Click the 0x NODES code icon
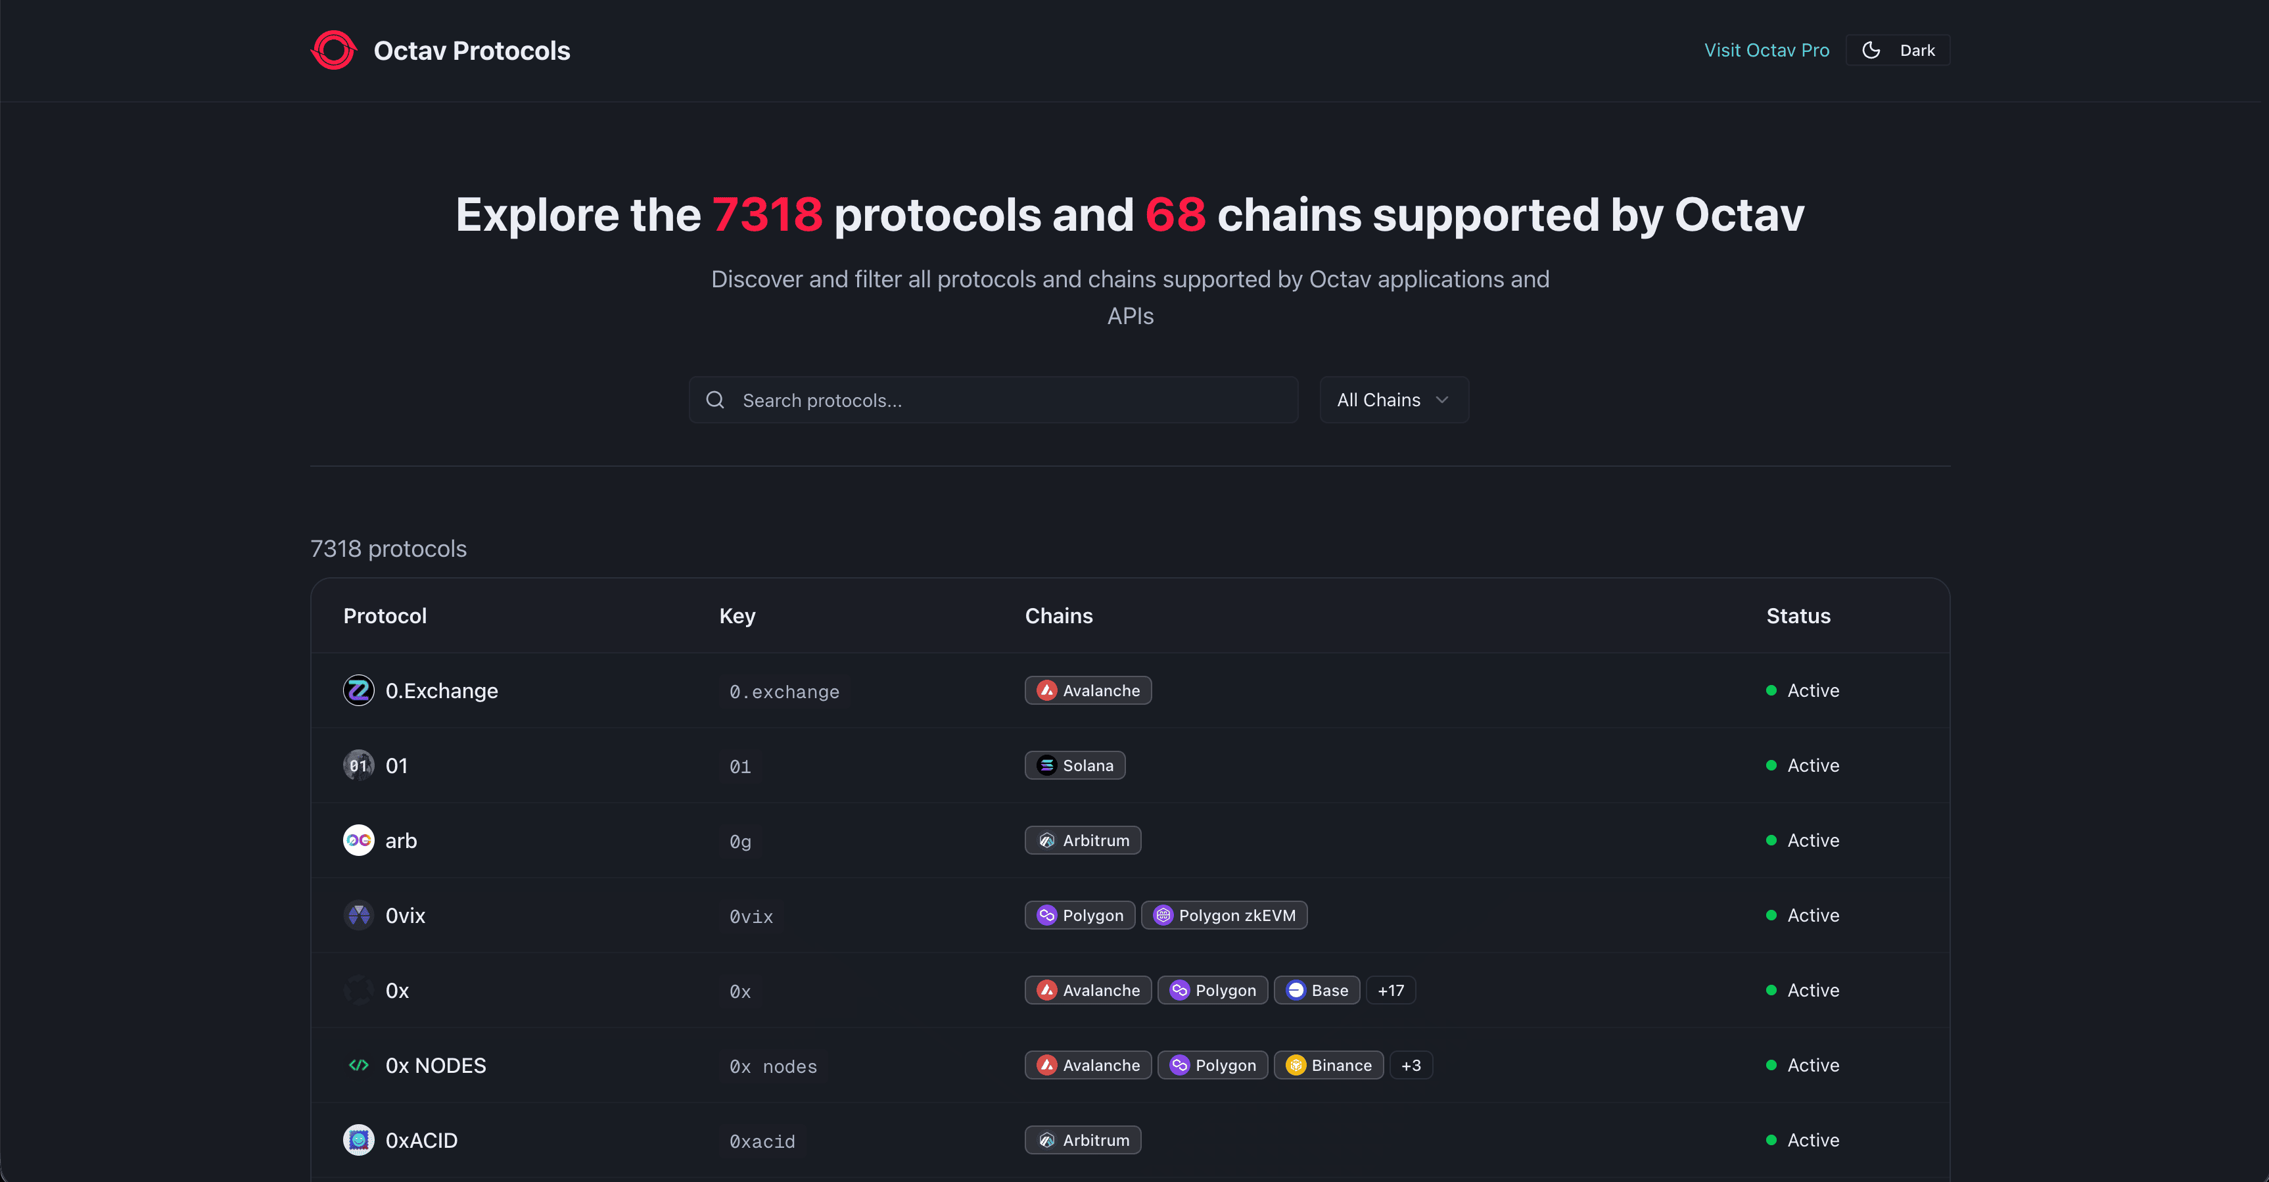2269x1182 pixels. tap(358, 1065)
